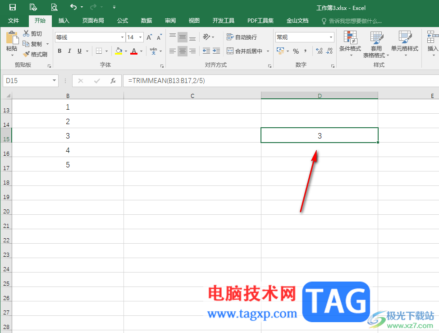
Task: Open Cell Styles gallery
Action: [405, 44]
